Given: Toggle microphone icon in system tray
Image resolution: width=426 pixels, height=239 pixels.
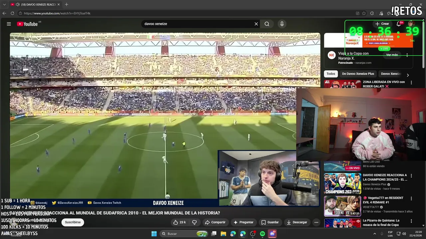Looking at the screenshot, I should (381, 234).
